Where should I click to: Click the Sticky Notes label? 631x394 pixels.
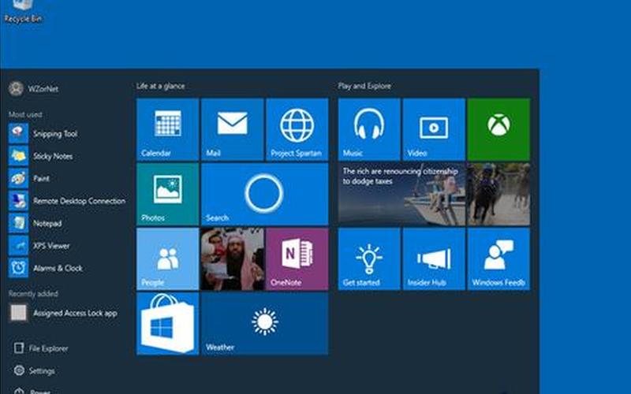(x=53, y=156)
